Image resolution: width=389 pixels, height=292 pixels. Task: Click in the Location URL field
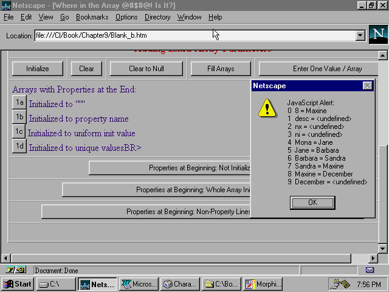194,35
